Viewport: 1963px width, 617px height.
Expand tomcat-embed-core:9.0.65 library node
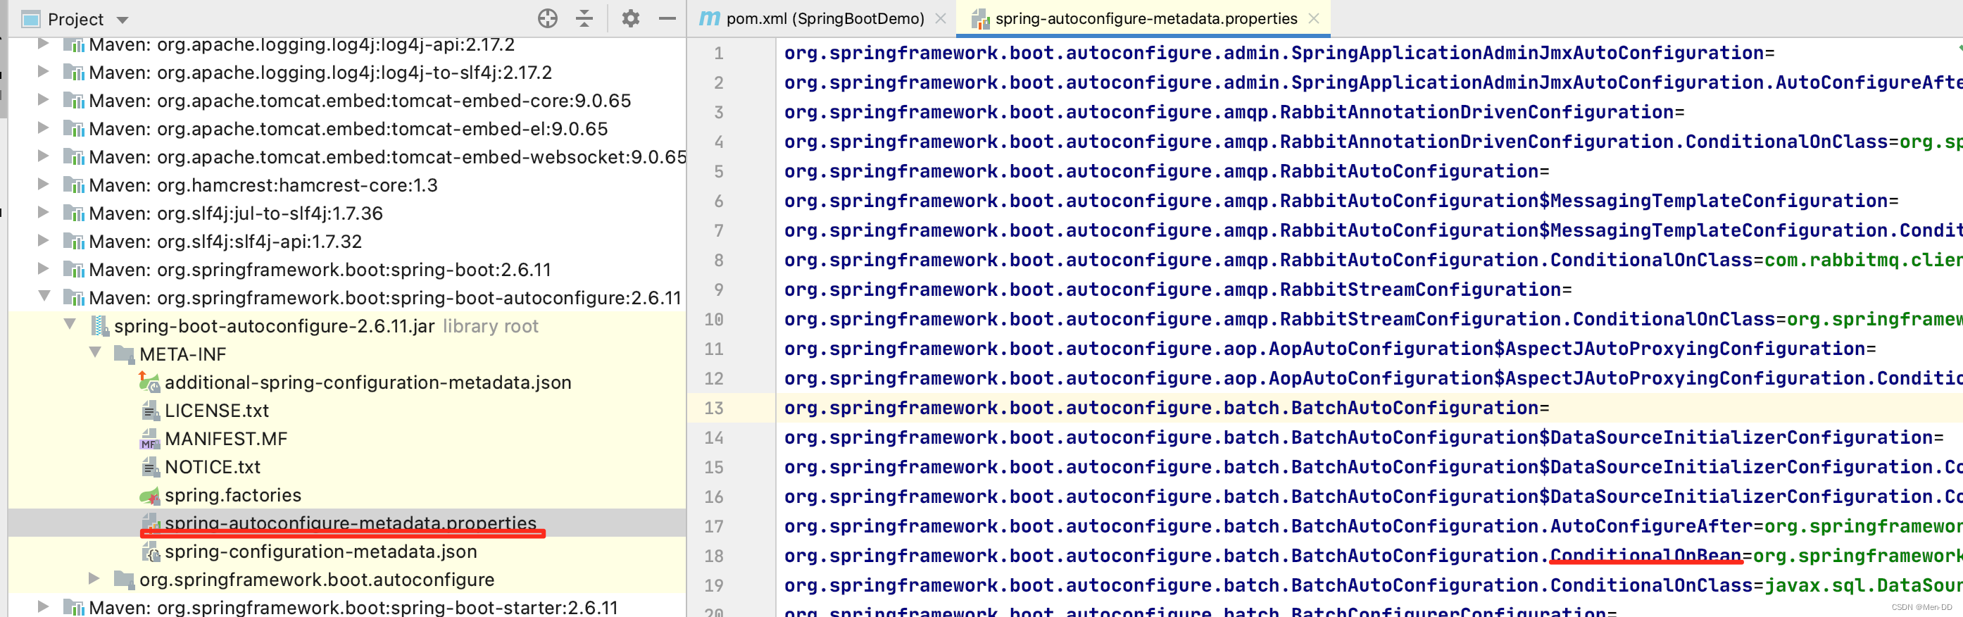44,100
